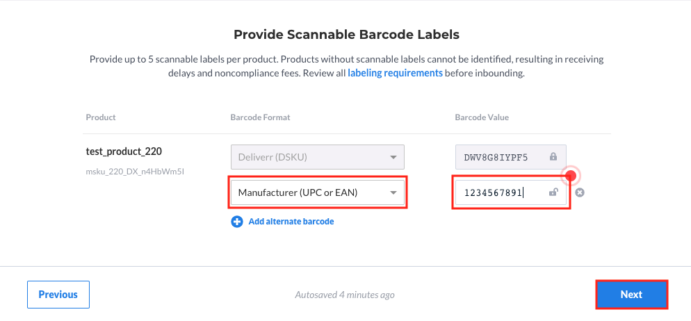Open the Manufacturer (UPC or EAN) dropdown

[318, 192]
